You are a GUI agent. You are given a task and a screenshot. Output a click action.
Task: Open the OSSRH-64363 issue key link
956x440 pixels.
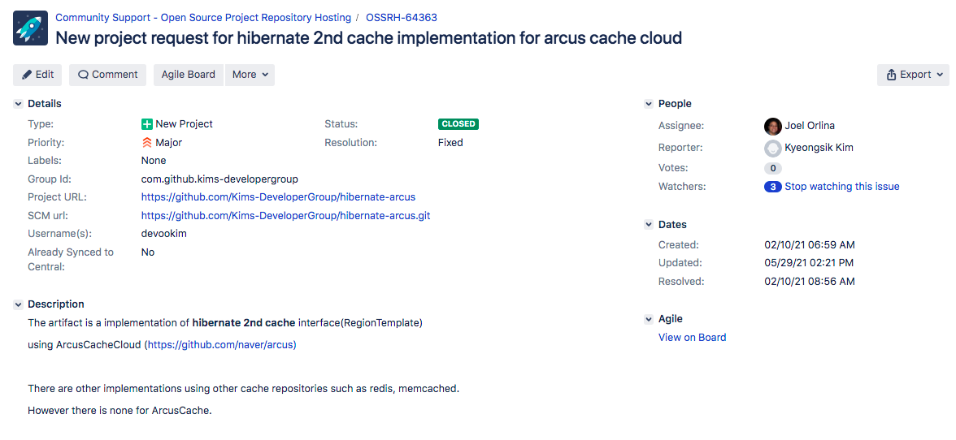(402, 18)
